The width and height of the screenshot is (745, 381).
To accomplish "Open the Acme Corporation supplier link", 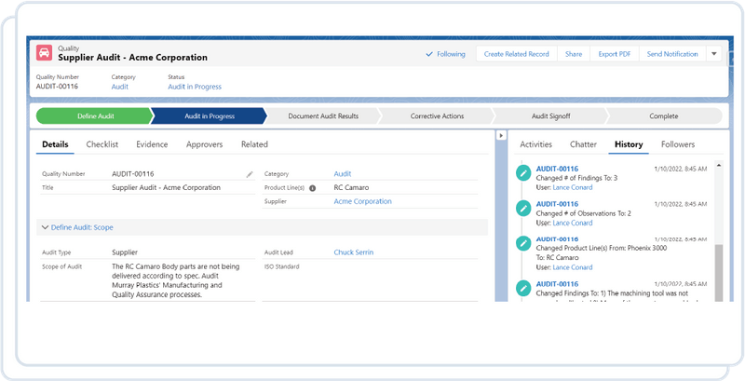I will [362, 201].
